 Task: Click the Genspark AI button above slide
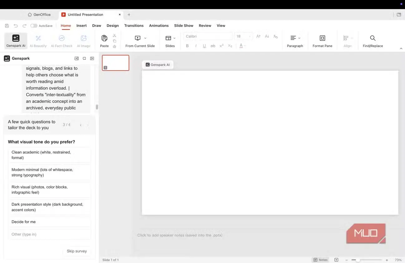click(158, 65)
